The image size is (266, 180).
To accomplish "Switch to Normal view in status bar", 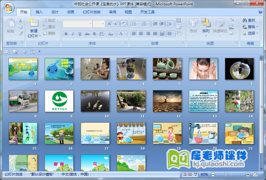I will click(184, 174).
